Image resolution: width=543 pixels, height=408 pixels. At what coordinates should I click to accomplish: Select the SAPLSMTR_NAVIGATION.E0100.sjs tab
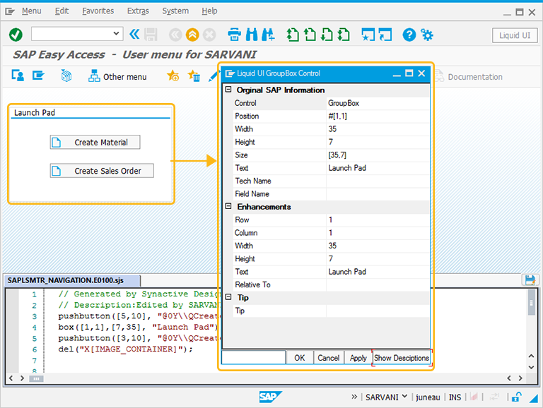(x=72, y=280)
